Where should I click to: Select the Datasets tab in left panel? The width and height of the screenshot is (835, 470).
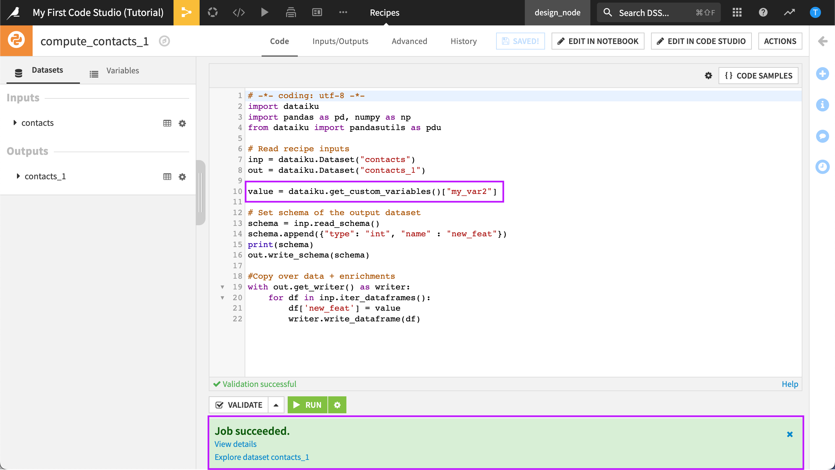pyautogui.click(x=43, y=70)
